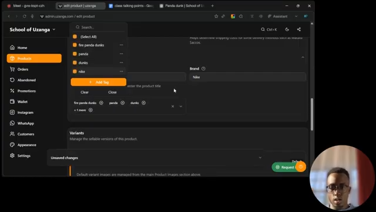The image size is (376, 212).
Task: Focus the tag Search field
Action: [x=99, y=27]
